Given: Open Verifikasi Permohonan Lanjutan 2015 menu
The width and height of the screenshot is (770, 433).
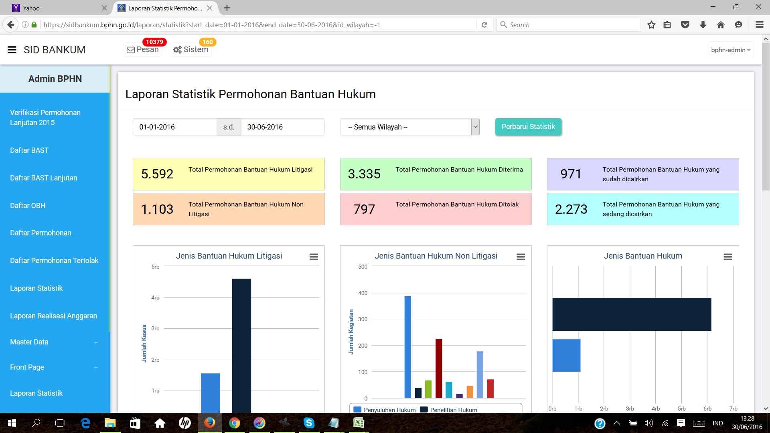Looking at the screenshot, I should pyautogui.click(x=45, y=117).
